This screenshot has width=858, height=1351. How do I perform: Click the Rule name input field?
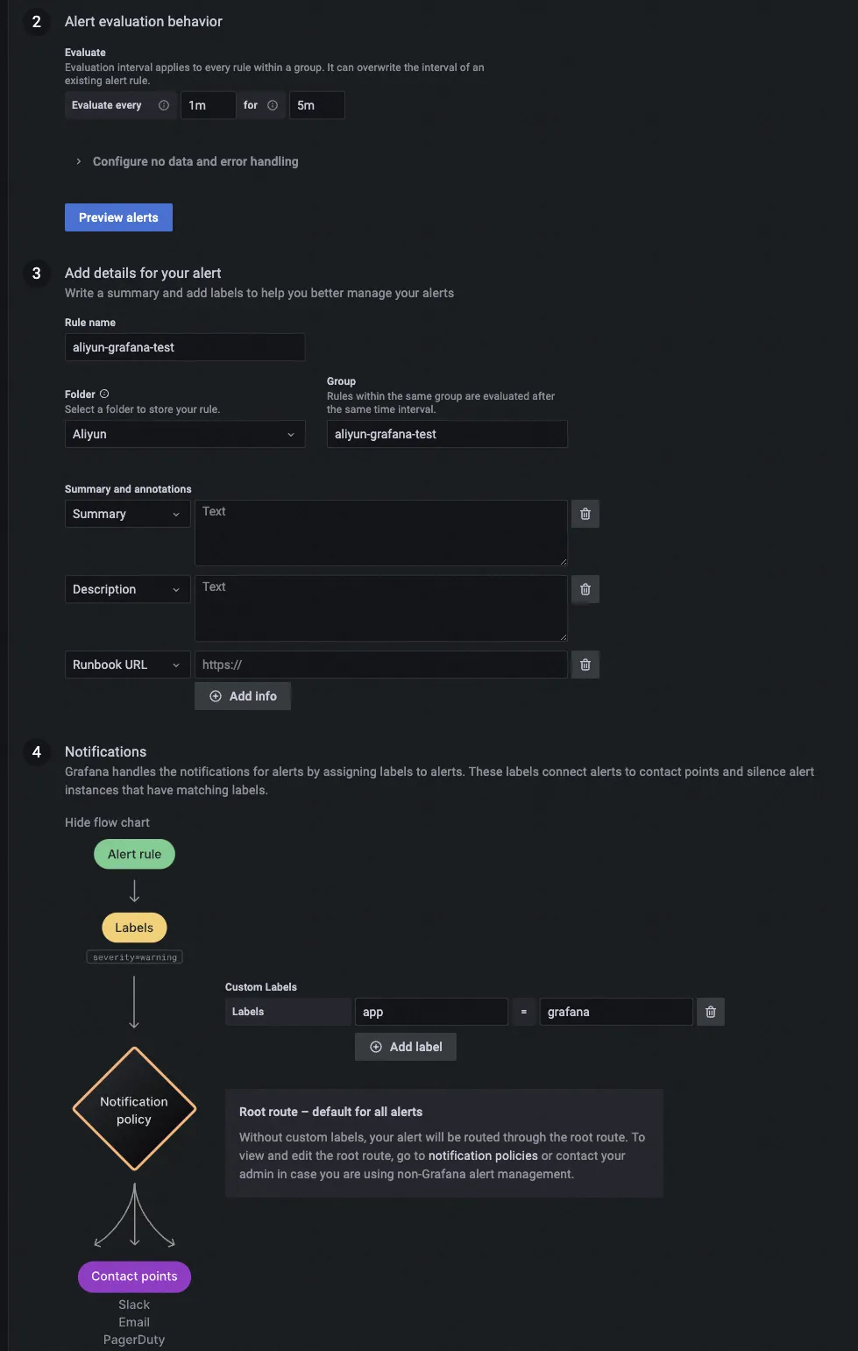point(185,347)
